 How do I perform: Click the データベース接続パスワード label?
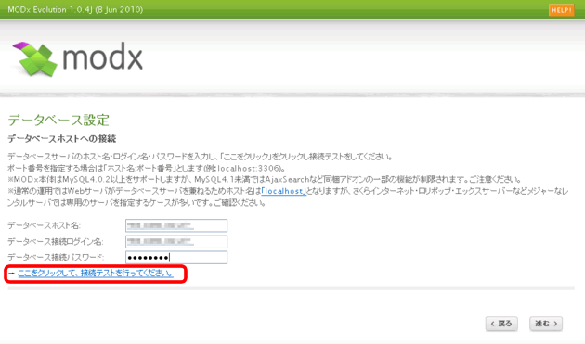[x=56, y=257]
